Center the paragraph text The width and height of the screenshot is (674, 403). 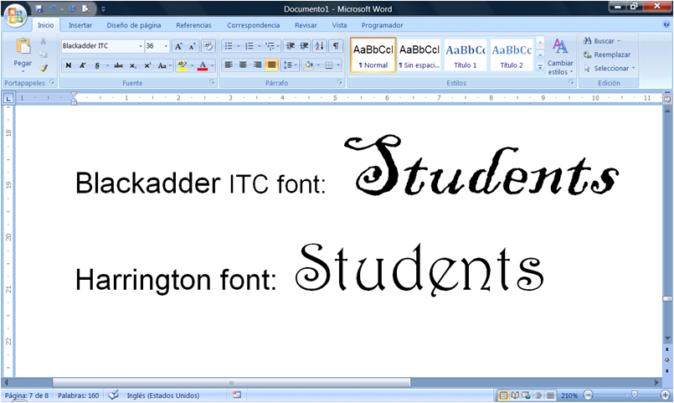(x=243, y=65)
